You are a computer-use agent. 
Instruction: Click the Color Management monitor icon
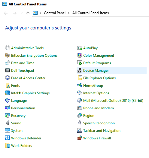coord(80,56)
